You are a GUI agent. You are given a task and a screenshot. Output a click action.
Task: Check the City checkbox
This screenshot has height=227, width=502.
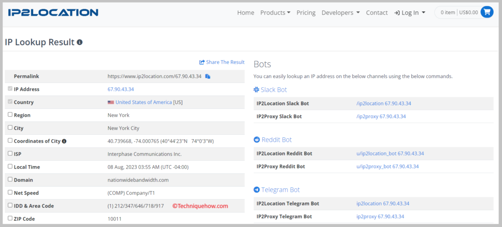click(10, 127)
